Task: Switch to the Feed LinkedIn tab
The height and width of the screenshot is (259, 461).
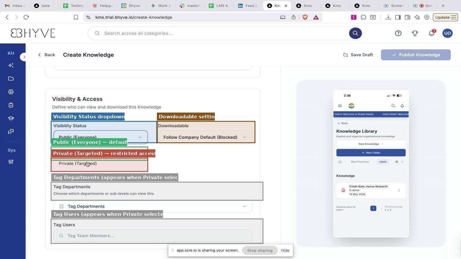Action: (x=248, y=5)
